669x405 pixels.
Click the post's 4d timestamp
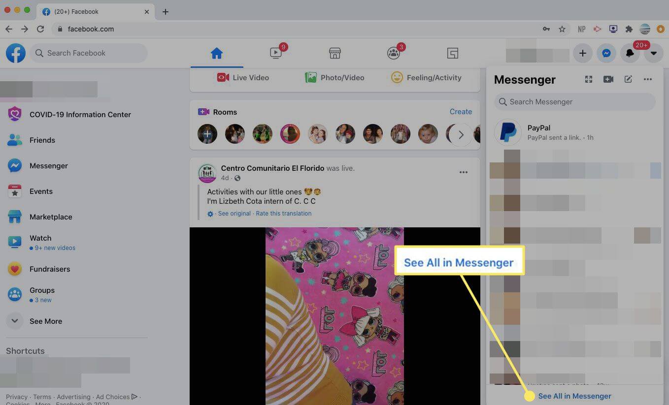(x=225, y=178)
